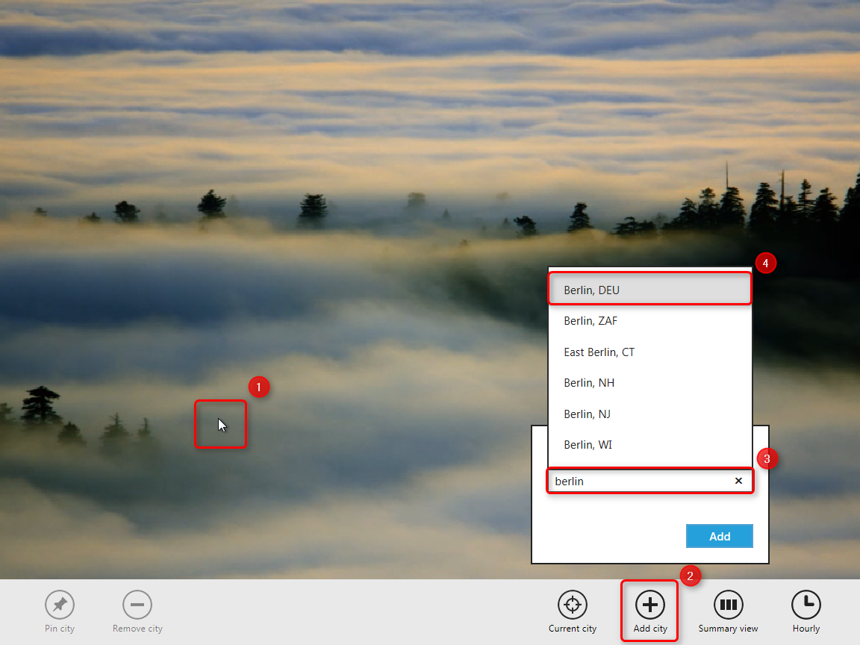Choose East Berlin, CT suggestion
860x645 pixels.
tap(650, 352)
